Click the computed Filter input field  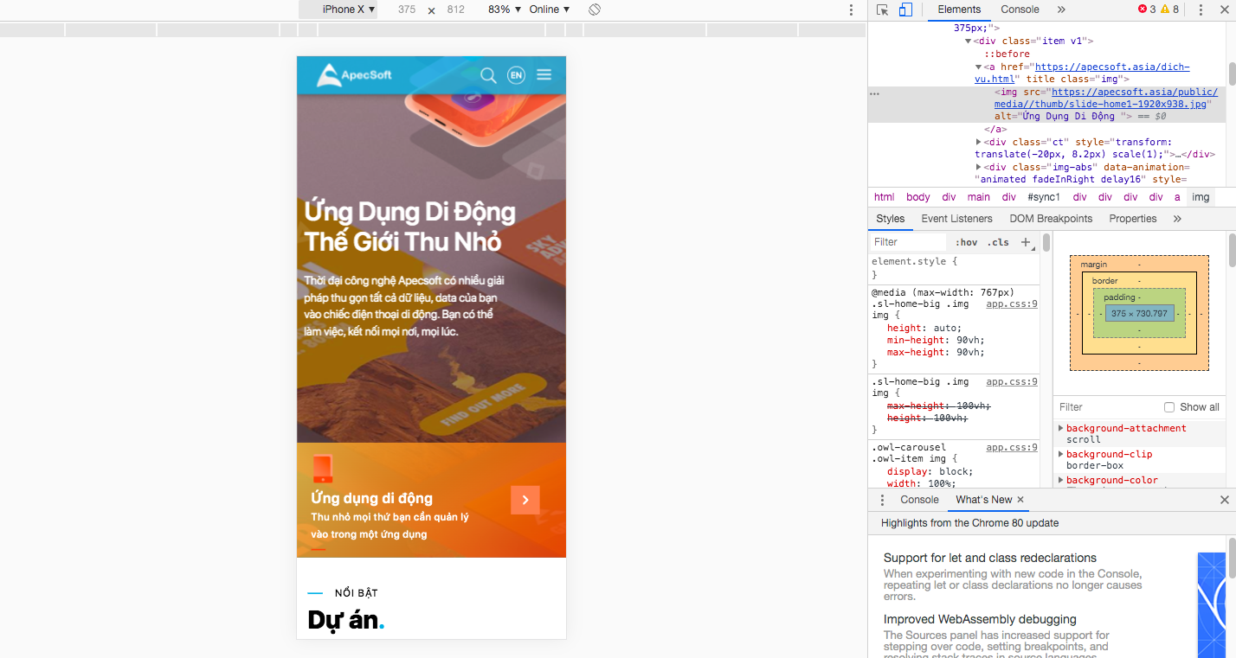click(x=1106, y=407)
